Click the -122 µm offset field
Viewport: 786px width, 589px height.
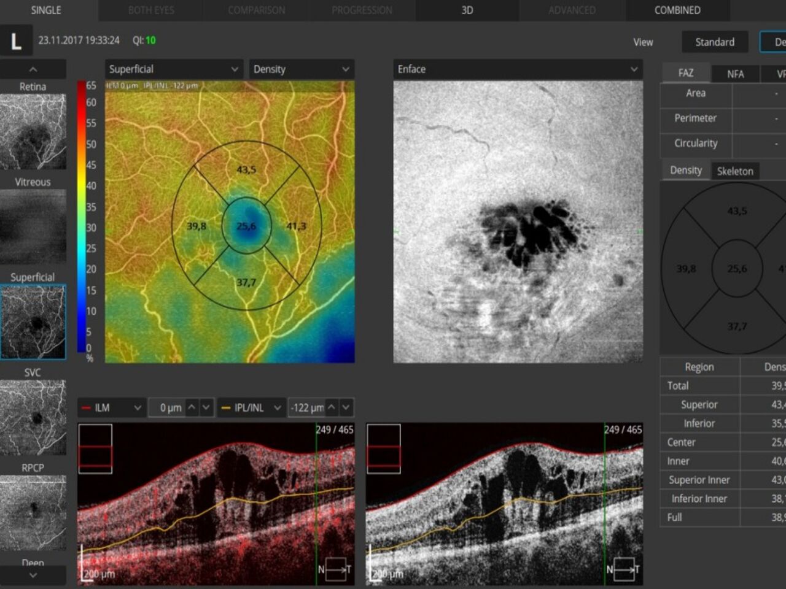[306, 407]
